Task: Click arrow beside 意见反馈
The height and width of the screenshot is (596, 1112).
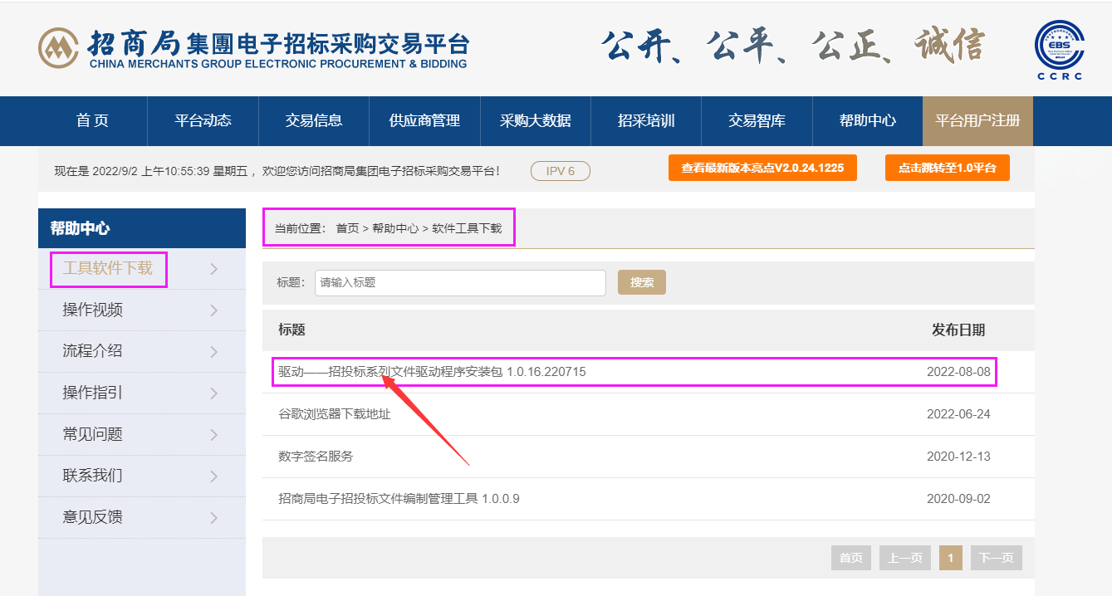Action: [213, 518]
